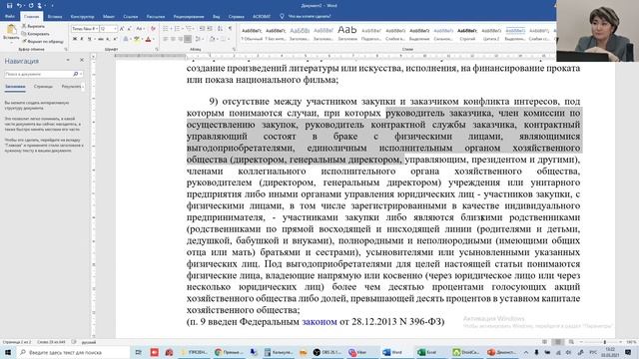Close the Навигация pane
The height and width of the screenshot is (359, 639).
pyautogui.click(x=82, y=60)
